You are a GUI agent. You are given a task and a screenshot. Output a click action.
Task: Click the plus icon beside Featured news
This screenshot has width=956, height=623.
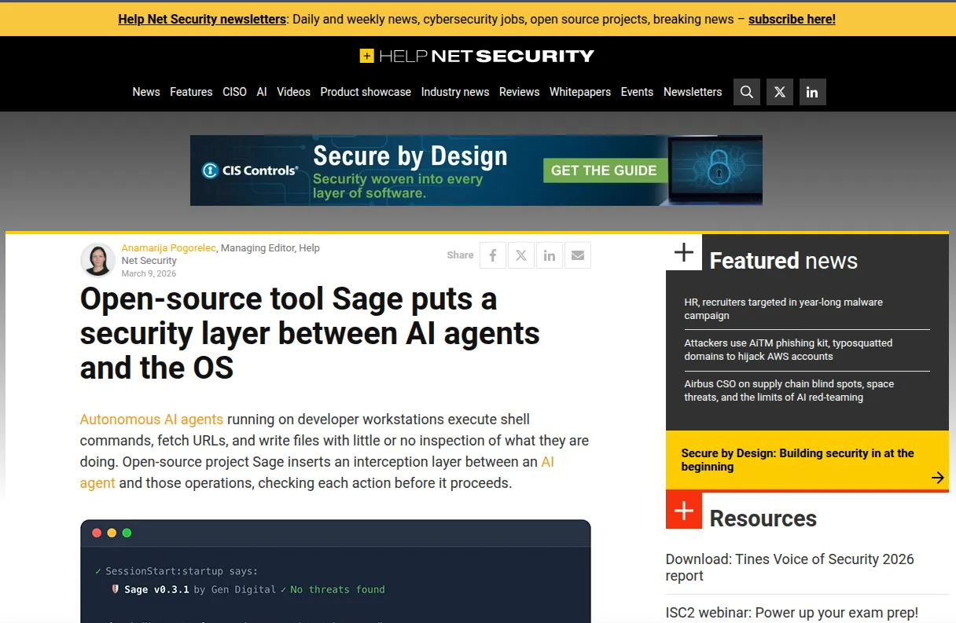pyautogui.click(x=684, y=252)
